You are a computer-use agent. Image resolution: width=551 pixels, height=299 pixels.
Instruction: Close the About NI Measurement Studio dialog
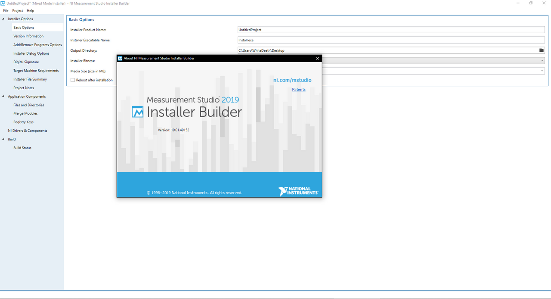(x=318, y=58)
